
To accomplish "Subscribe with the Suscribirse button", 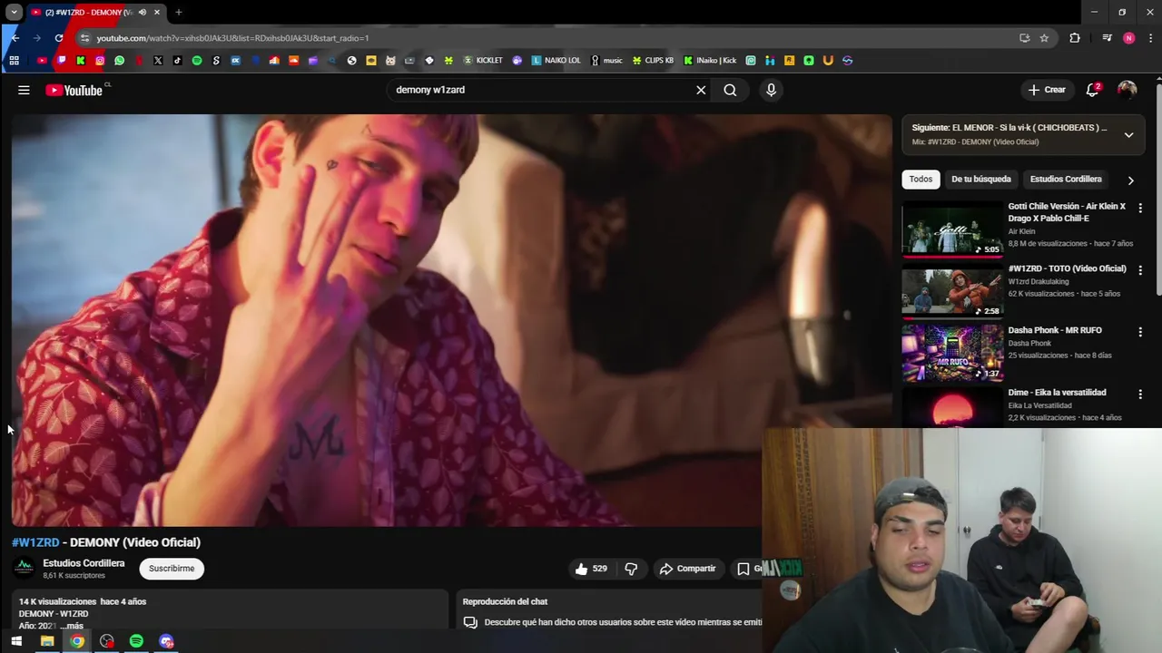I will tap(172, 568).
